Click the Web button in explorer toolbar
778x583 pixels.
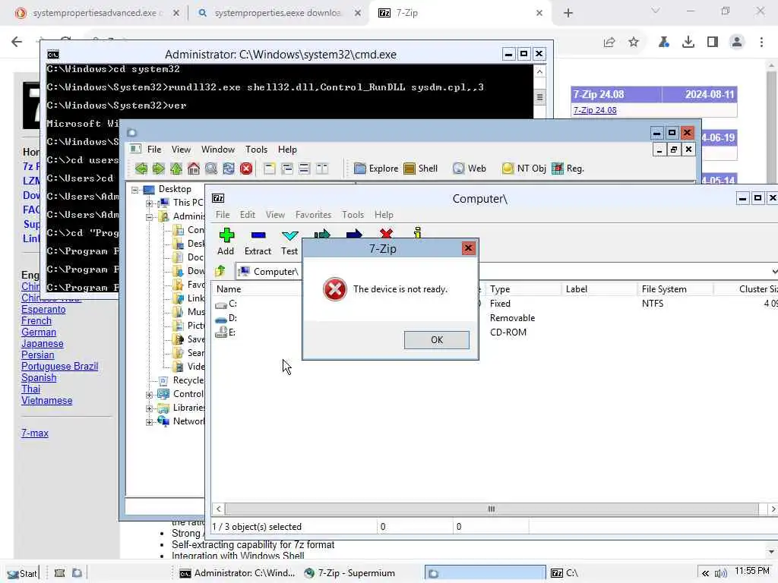(x=470, y=169)
